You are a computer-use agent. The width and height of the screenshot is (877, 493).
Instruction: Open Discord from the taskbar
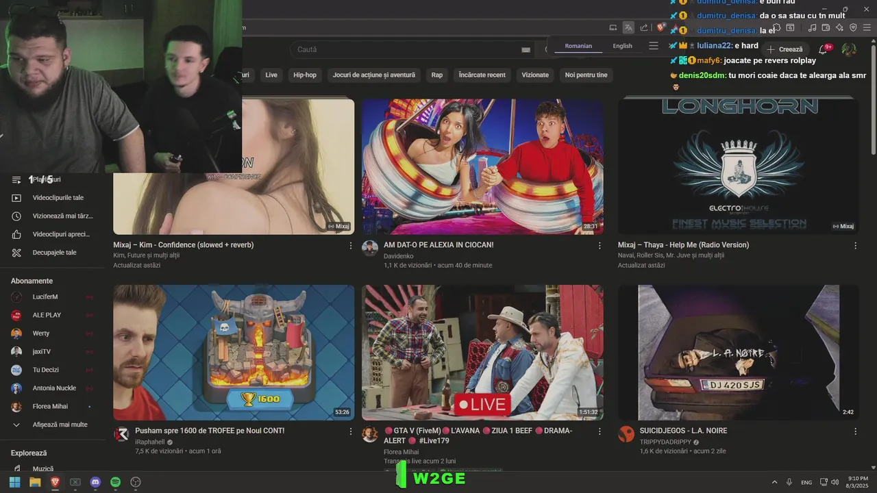tap(95, 482)
